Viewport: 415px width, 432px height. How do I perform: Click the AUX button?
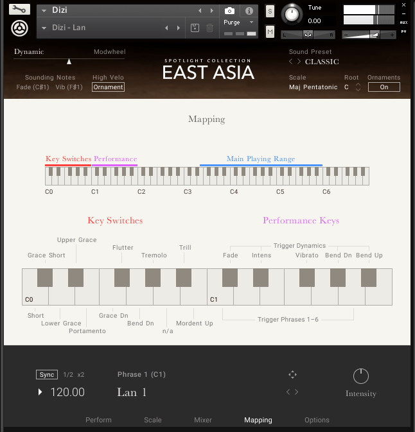[403, 22]
